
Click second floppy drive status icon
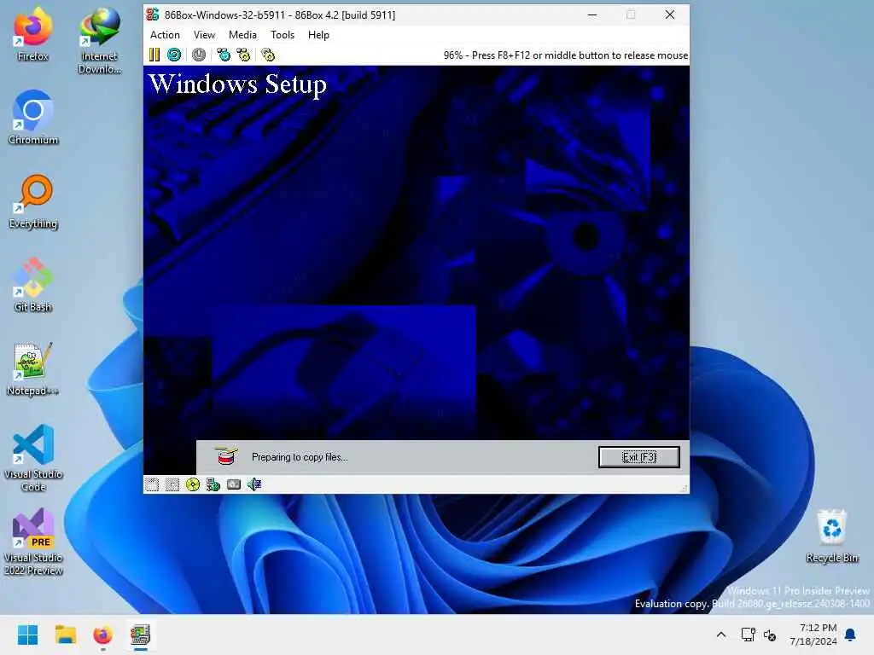pos(172,484)
